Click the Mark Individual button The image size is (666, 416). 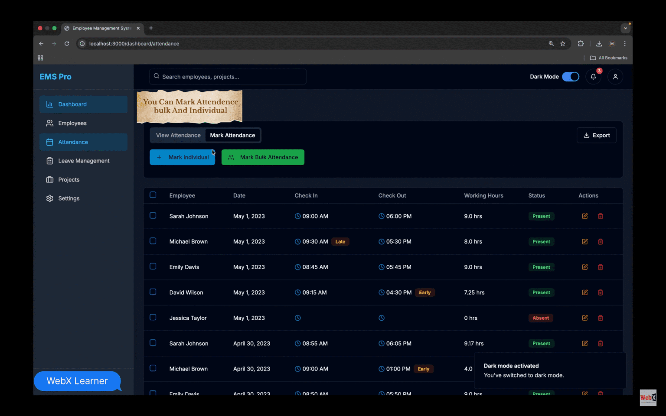pyautogui.click(x=182, y=157)
